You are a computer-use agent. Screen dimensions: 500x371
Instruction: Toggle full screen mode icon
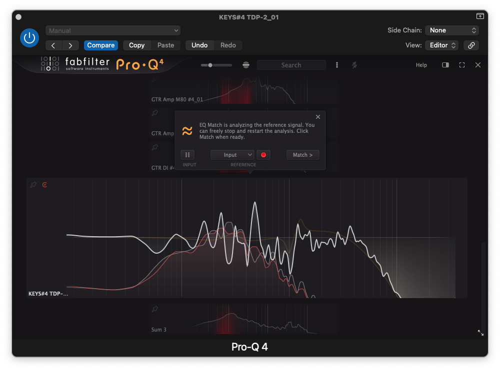462,65
